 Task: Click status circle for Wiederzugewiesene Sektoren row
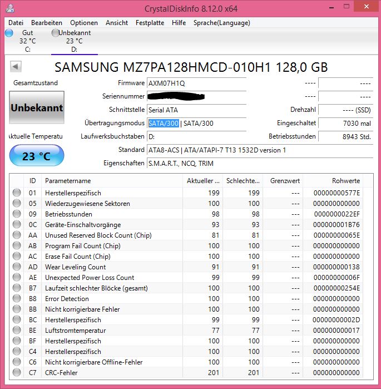pos(17,203)
